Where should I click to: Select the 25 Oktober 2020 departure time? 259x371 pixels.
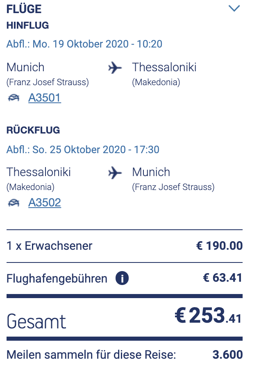click(x=83, y=149)
